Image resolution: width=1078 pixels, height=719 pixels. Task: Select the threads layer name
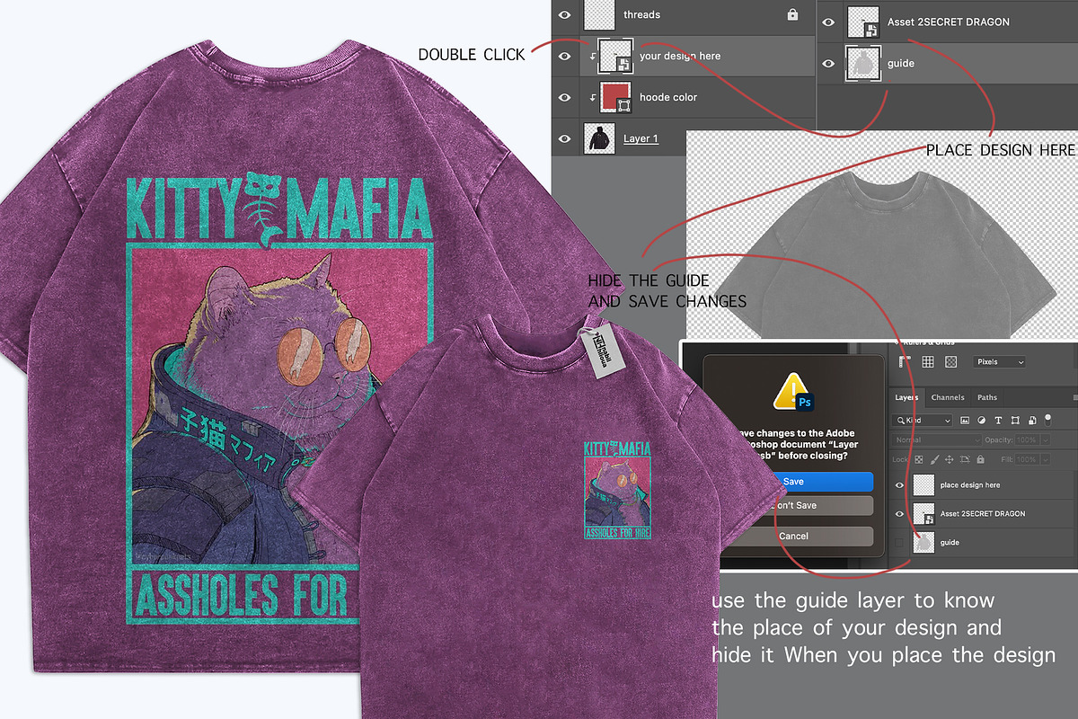pos(641,14)
